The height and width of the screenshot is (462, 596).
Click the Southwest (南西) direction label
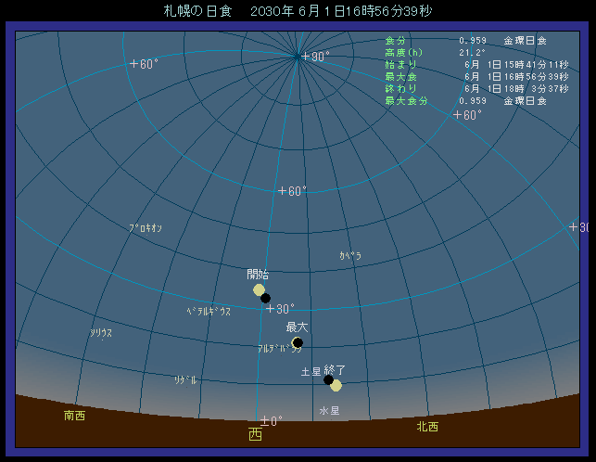[74, 416]
